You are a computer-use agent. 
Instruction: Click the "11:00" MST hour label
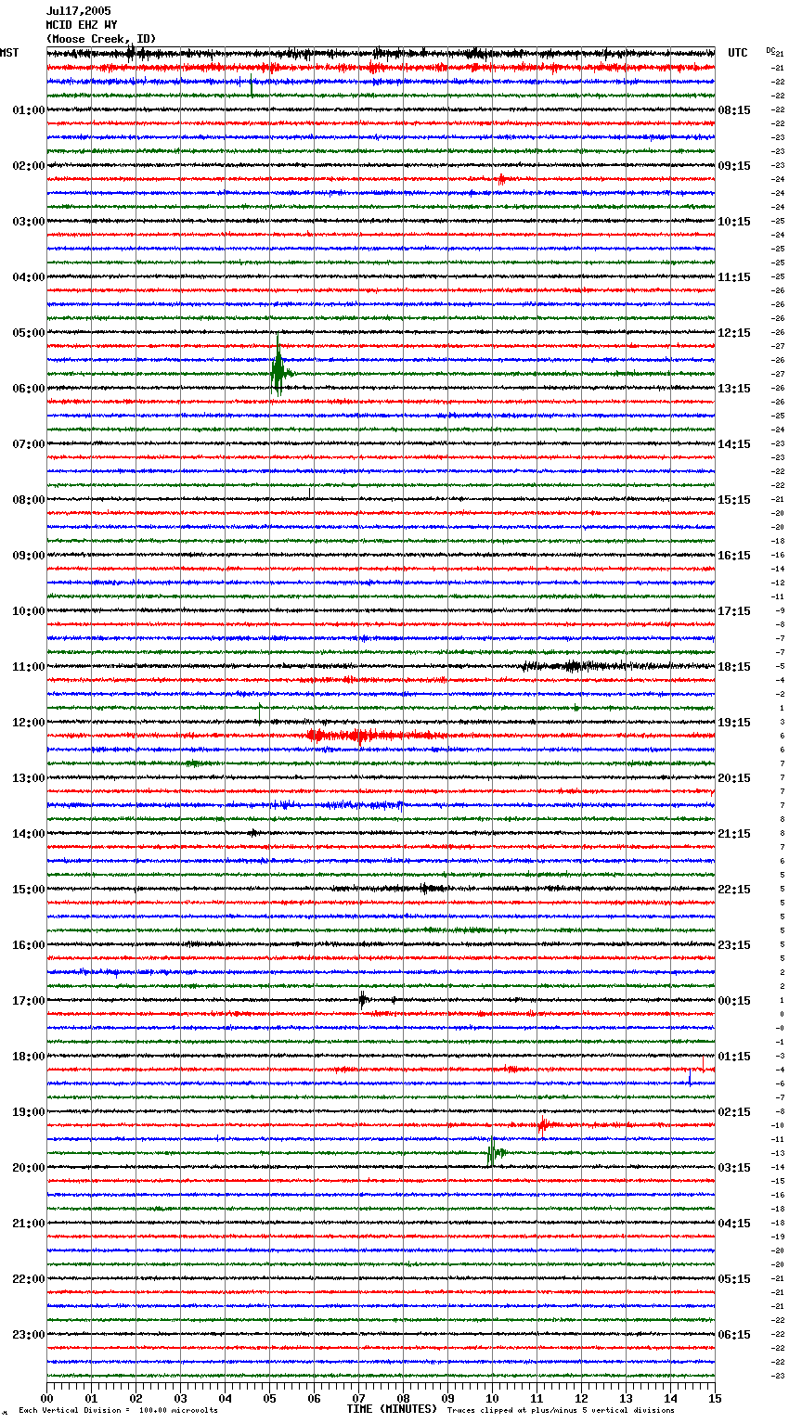(29, 667)
